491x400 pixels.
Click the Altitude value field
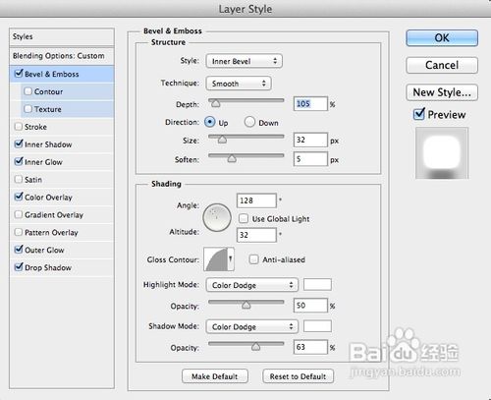(x=256, y=235)
